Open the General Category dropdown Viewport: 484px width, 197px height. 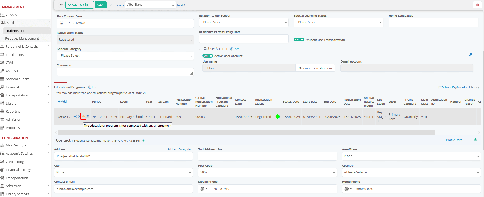125,56
